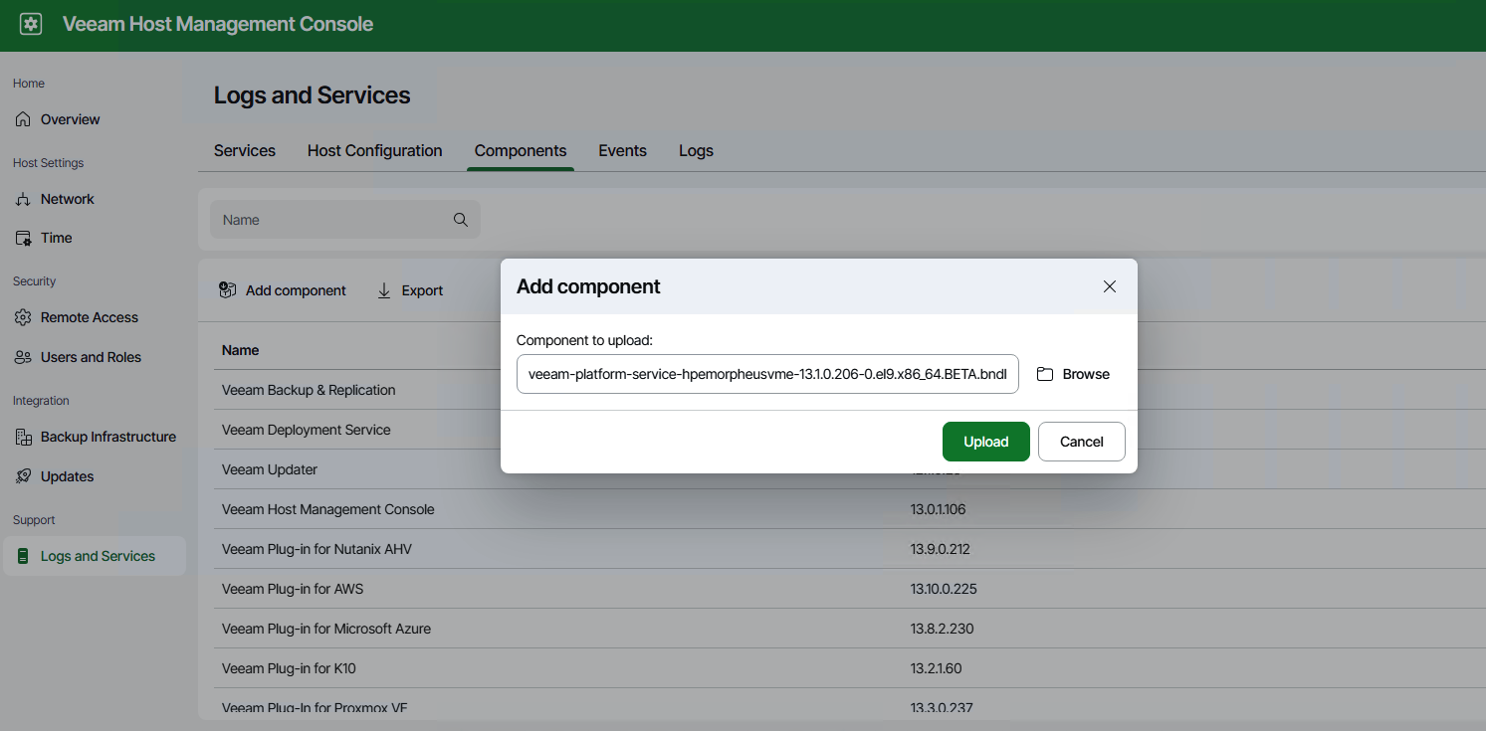The height and width of the screenshot is (731, 1486).
Task: Click the folder icon beside Browse
Action: pos(1045,374)
